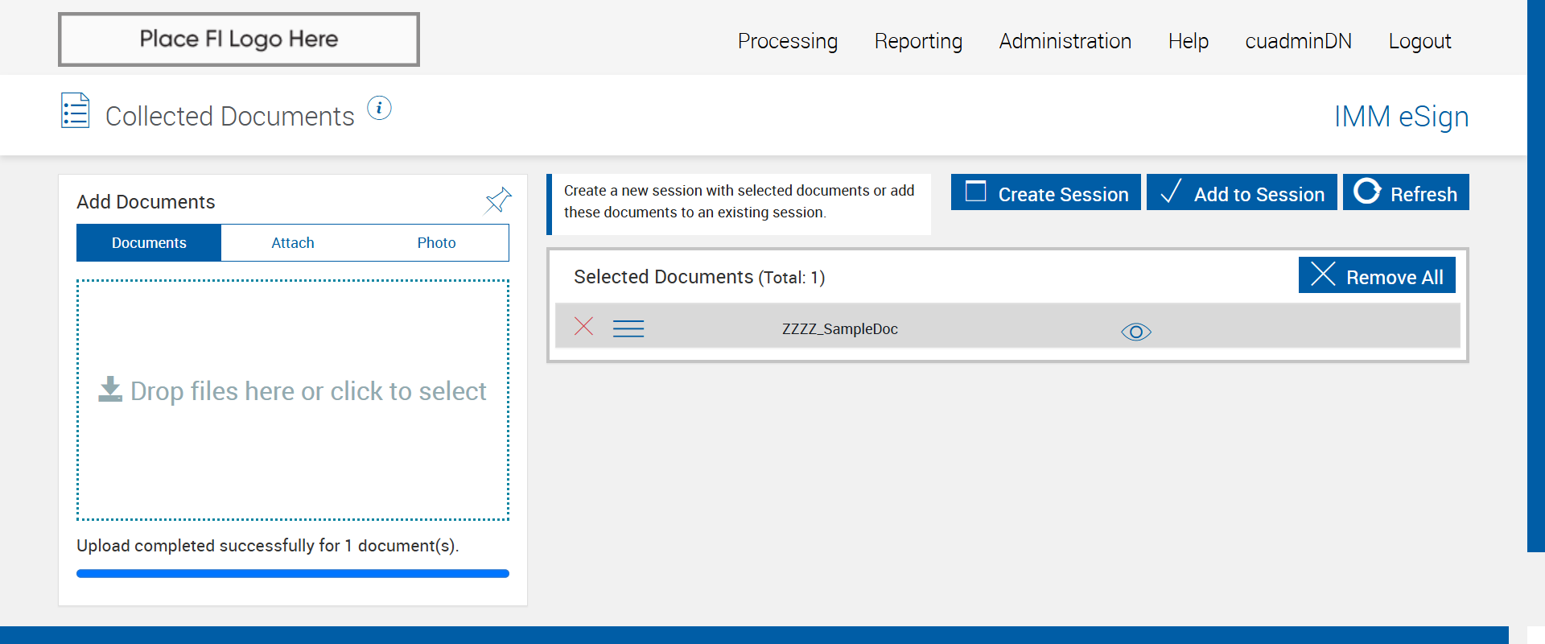Open the Processing menu
This screenshot has width=1545, height=644.
point(787,41)
